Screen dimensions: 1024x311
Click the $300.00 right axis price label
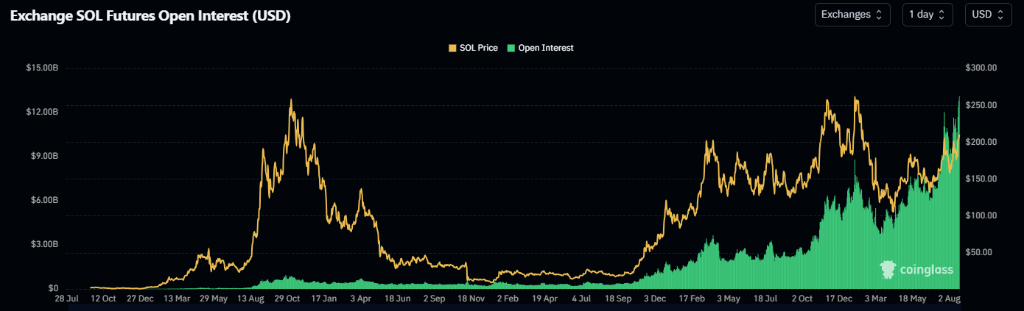click(x=981, y=68)
